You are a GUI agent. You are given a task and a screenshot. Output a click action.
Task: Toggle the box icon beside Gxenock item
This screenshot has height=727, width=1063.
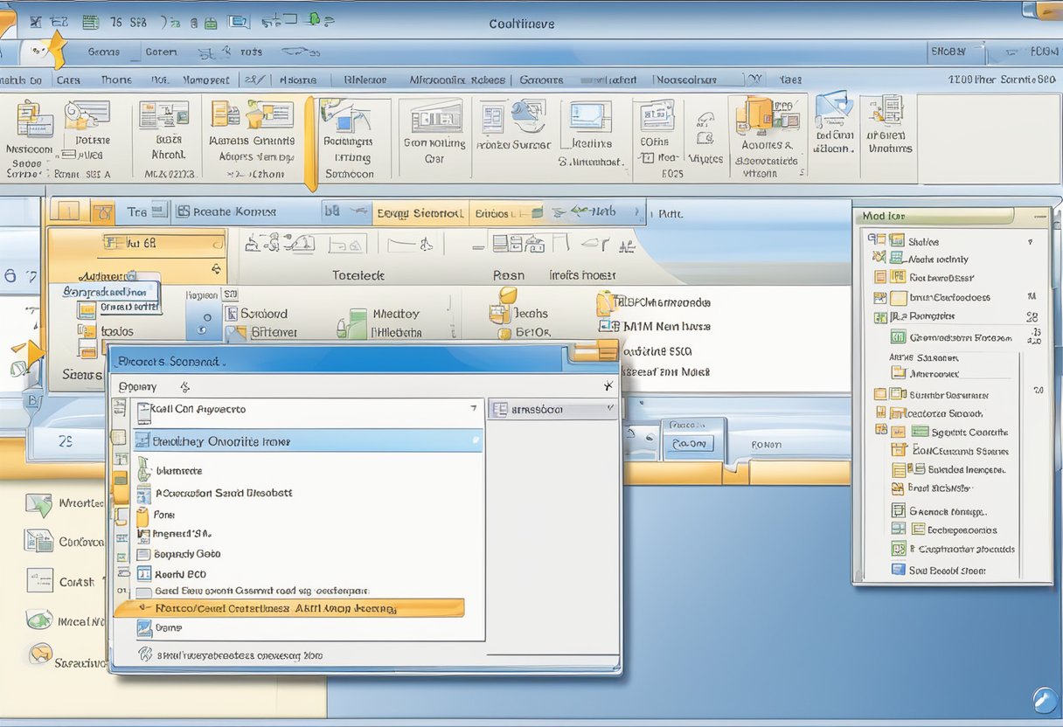[x=898, y=511]
